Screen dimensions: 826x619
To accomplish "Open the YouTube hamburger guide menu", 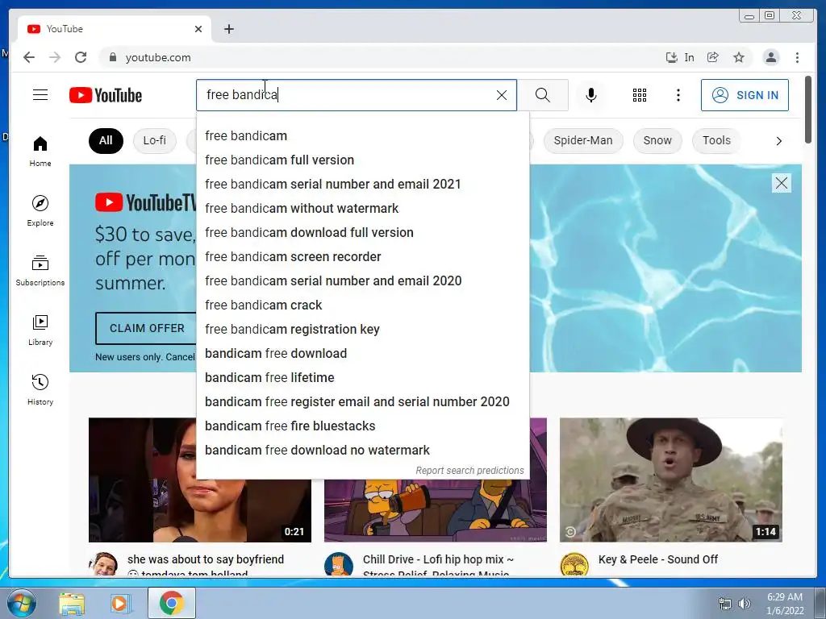I will coord(40,95).
